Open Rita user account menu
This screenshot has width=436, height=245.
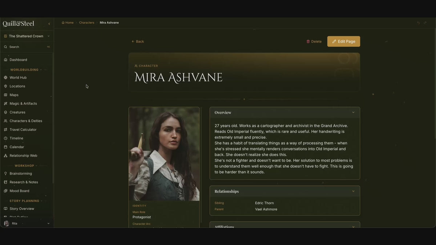(x=27, y=224)
